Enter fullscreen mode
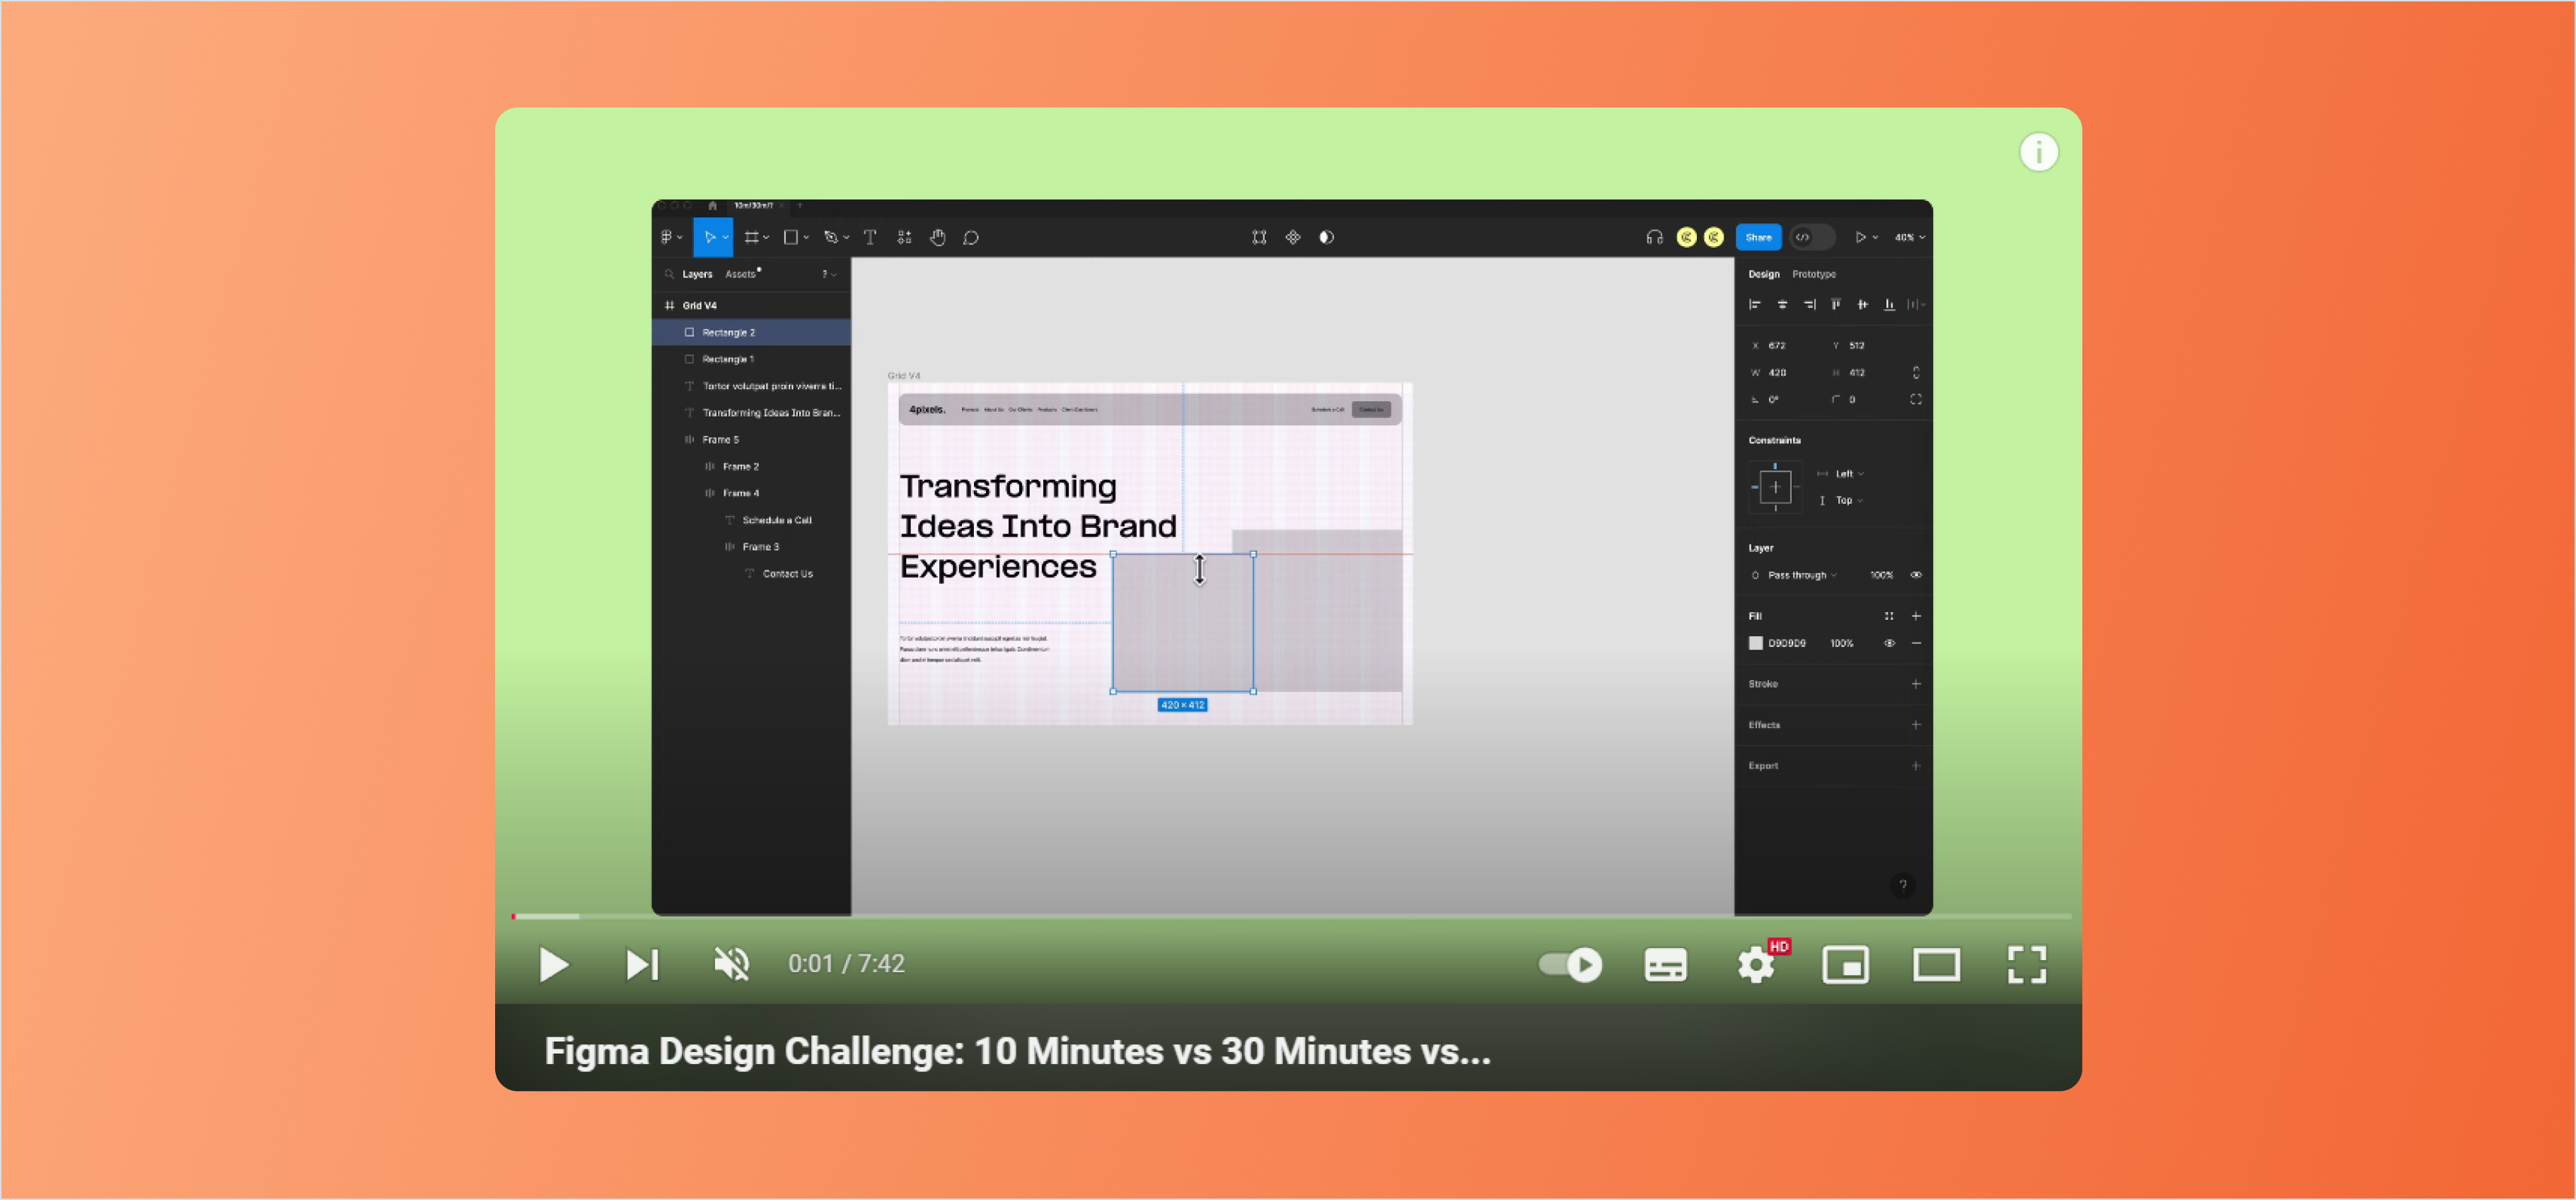This screenshot has width=2576, height=1200. 2026,965
